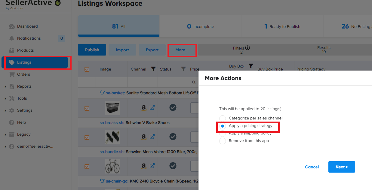The height and width of the screenshot is (190, 372).
Task: Open the external link icon for sa-basket
Action: coord(152,107)
